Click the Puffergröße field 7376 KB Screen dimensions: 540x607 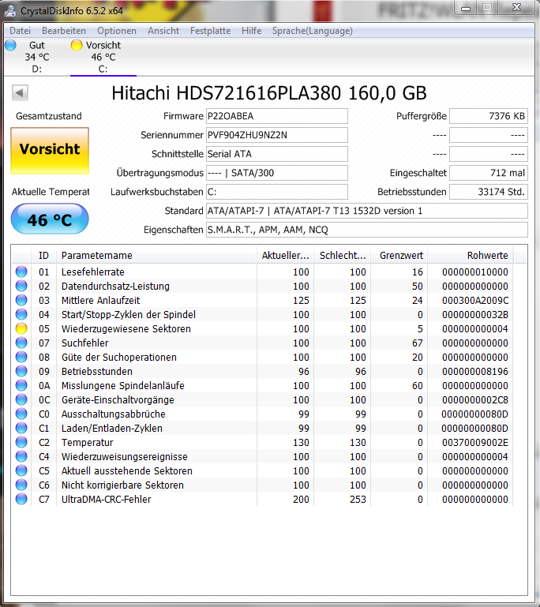[x=488, y=116]
